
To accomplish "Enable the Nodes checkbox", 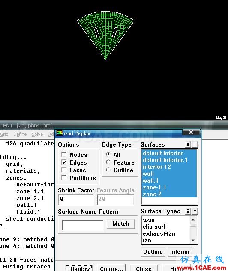I will pos(64,154).
